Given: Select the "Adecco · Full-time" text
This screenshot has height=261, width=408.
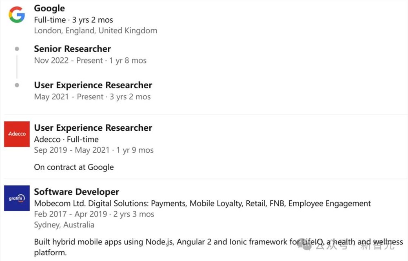Looking at the screenshot, I should [x=67, y=139].
